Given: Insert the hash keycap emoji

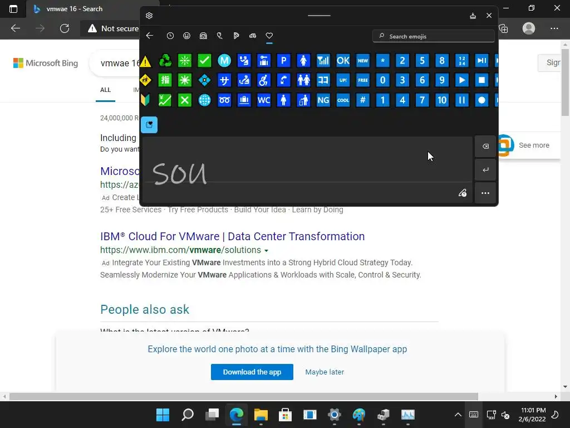Looking at the screenshot, I should (x=363, y=100).
